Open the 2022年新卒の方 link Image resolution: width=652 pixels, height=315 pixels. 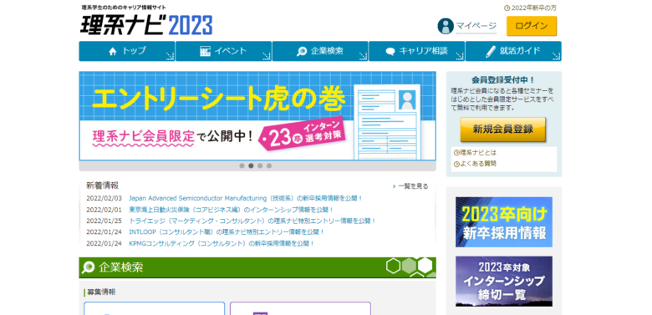pos(534,8)
